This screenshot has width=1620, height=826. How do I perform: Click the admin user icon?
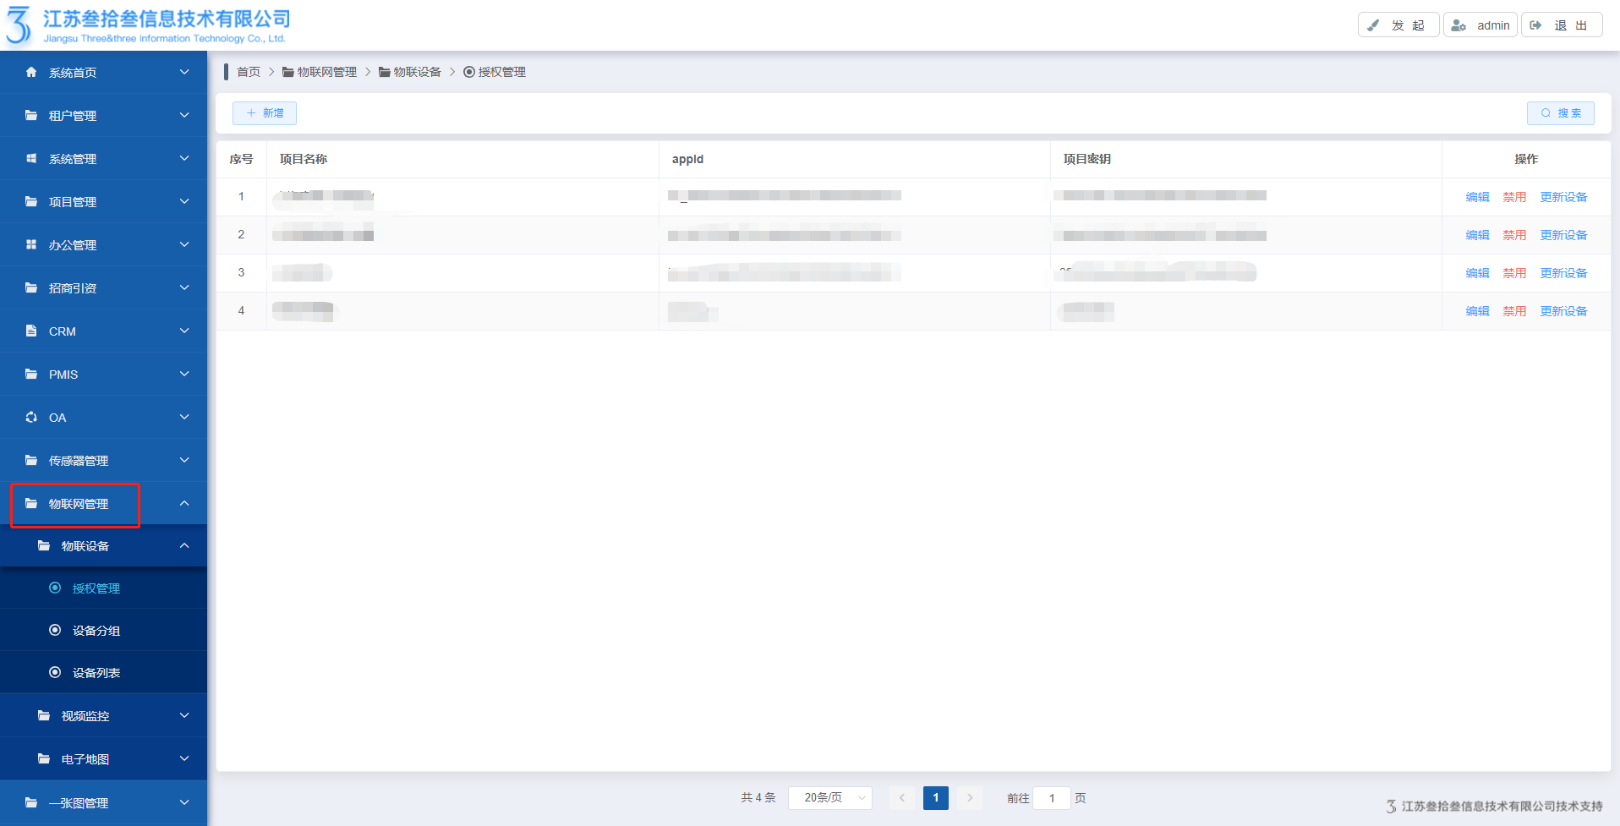tap(1459, 25)
